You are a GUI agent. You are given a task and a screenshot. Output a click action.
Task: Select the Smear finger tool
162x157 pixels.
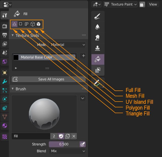pyautogui.click(x=98, y=38)
